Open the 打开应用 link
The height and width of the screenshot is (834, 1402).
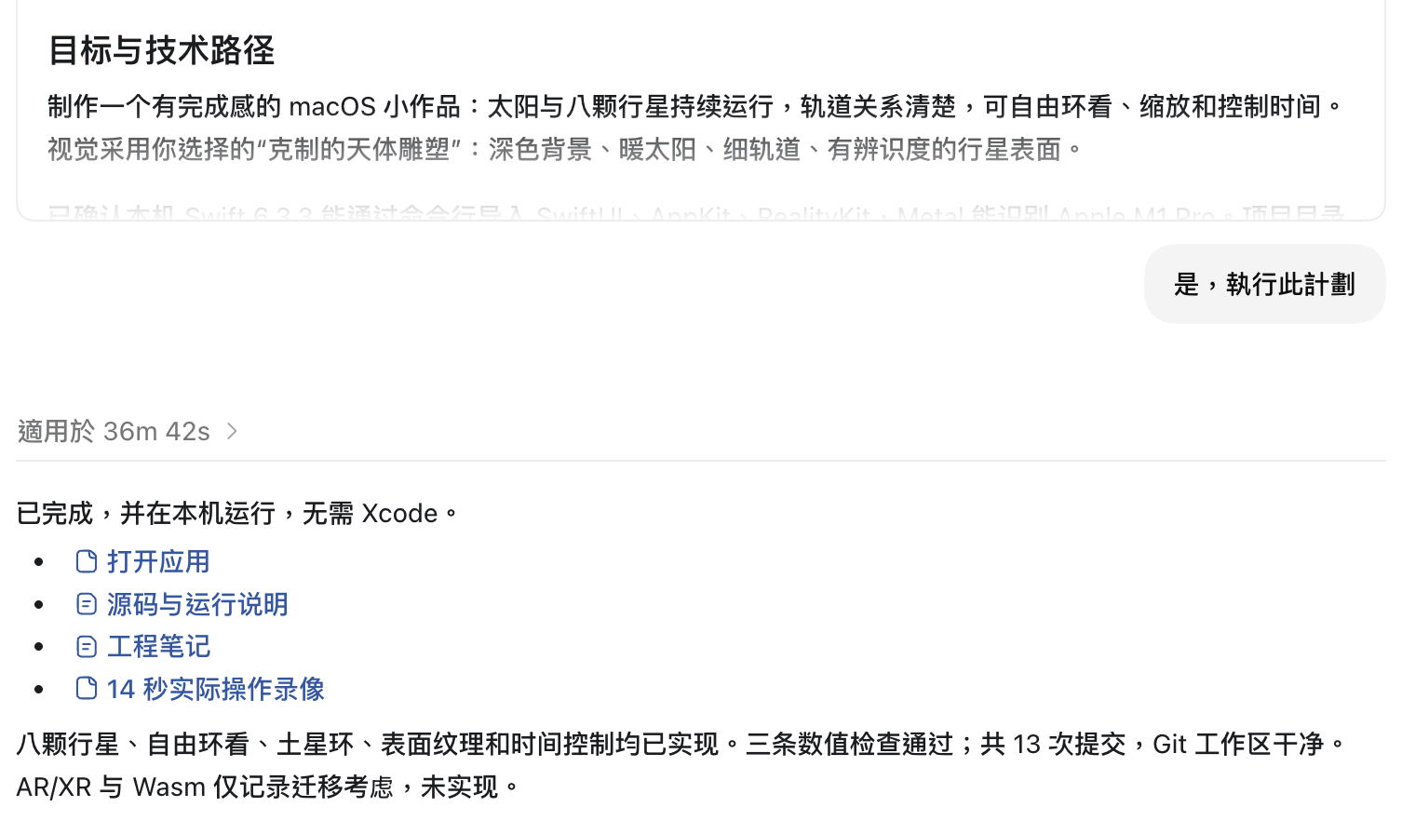158,561
